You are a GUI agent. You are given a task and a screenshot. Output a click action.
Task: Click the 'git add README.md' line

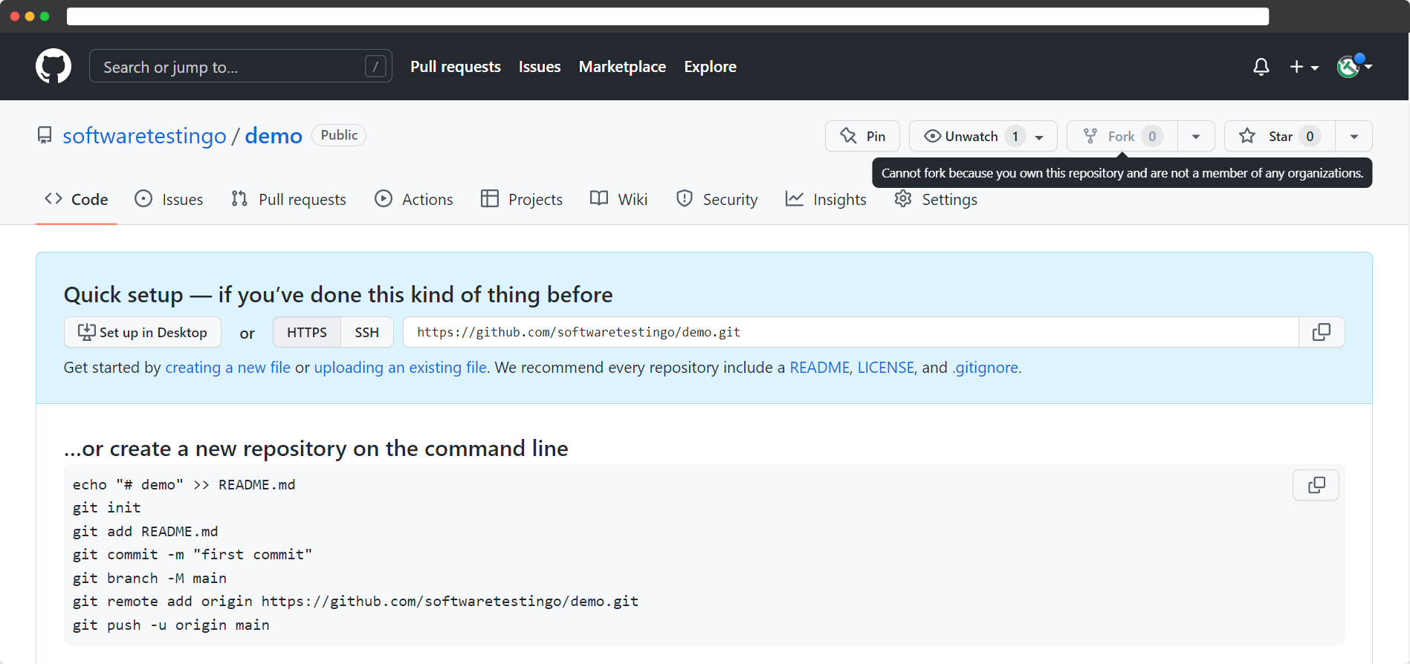pyautogui.click(x=145, y=532)
